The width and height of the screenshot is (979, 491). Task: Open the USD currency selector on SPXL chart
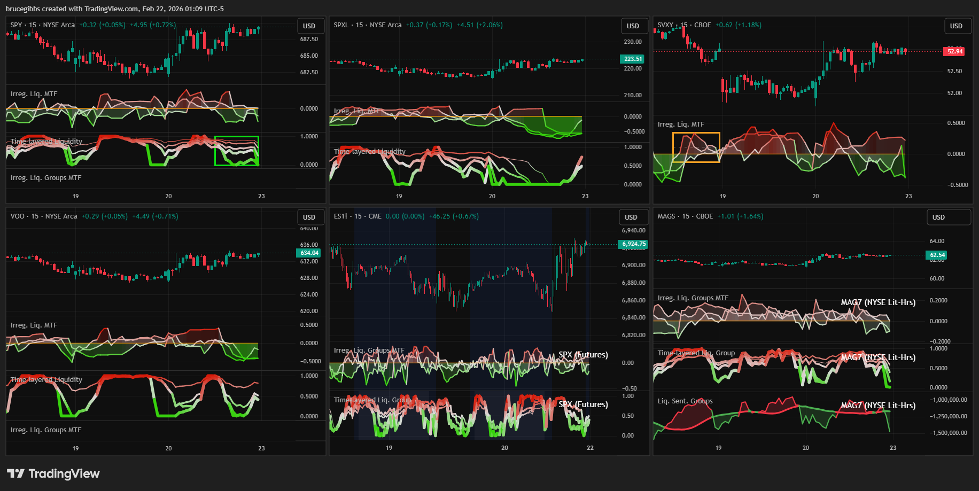[633, 26]
